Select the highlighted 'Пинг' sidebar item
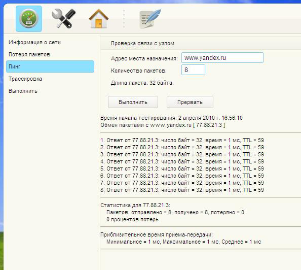Screen dimensions: 301x270 click(x=50, y=66)
